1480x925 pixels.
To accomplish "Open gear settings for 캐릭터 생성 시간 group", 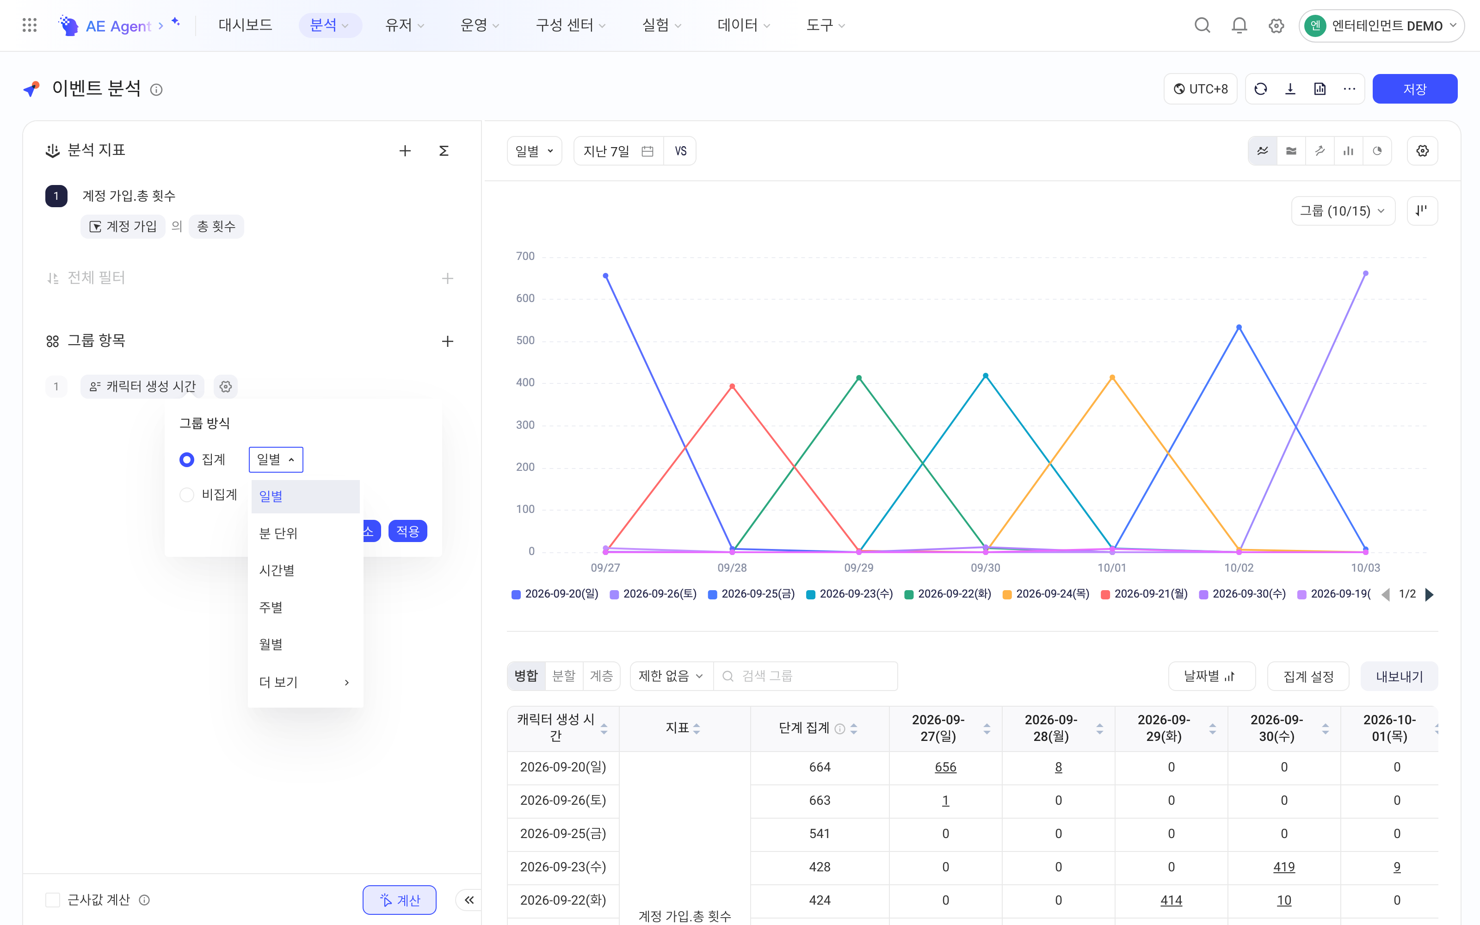I will coord(226,387).
